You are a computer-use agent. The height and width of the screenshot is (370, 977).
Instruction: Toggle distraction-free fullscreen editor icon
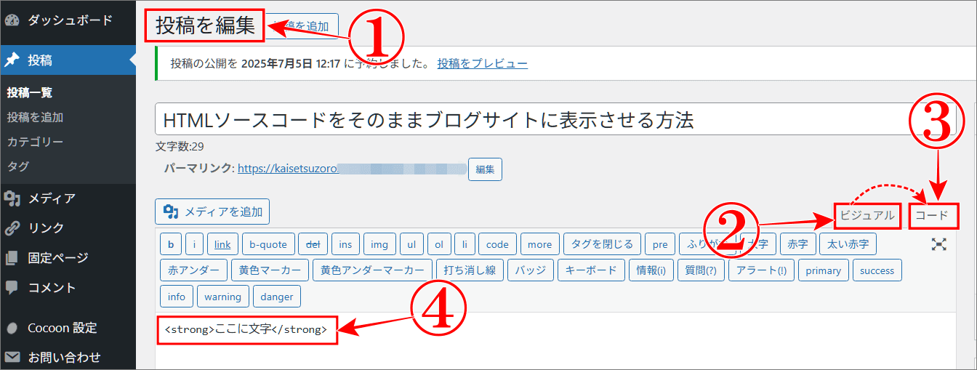tap(939, 244)
